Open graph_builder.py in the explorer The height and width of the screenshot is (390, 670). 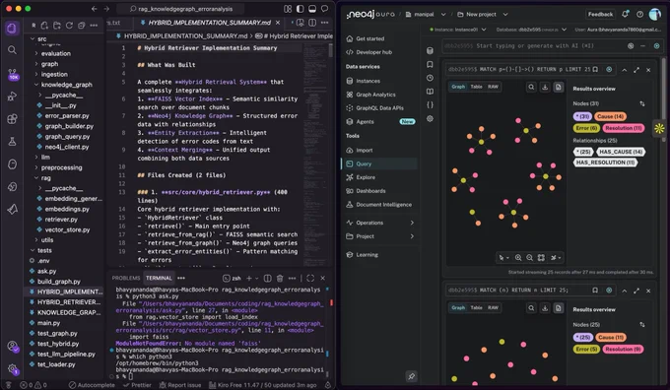[69, 126]
